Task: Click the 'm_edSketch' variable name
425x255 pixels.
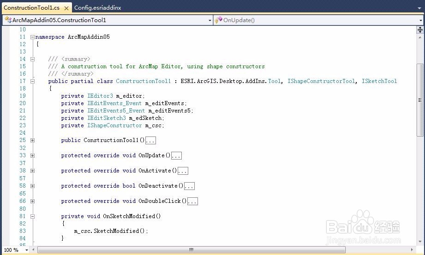Action: [145, 118]
